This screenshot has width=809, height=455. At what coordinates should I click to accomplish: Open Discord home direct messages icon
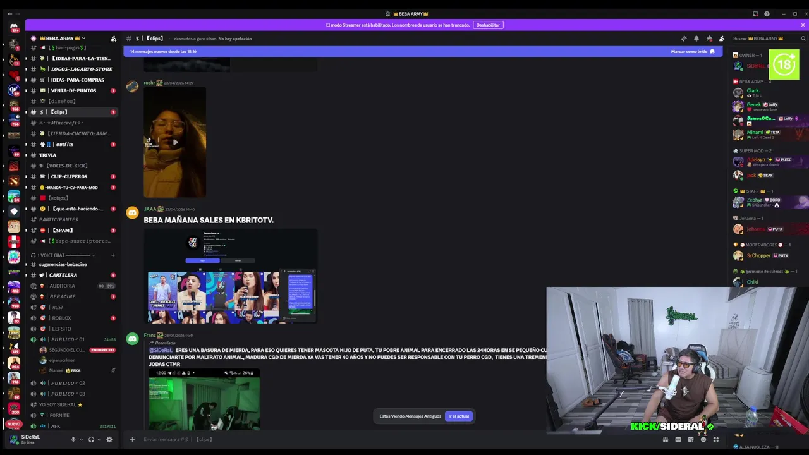pos(14,27)
